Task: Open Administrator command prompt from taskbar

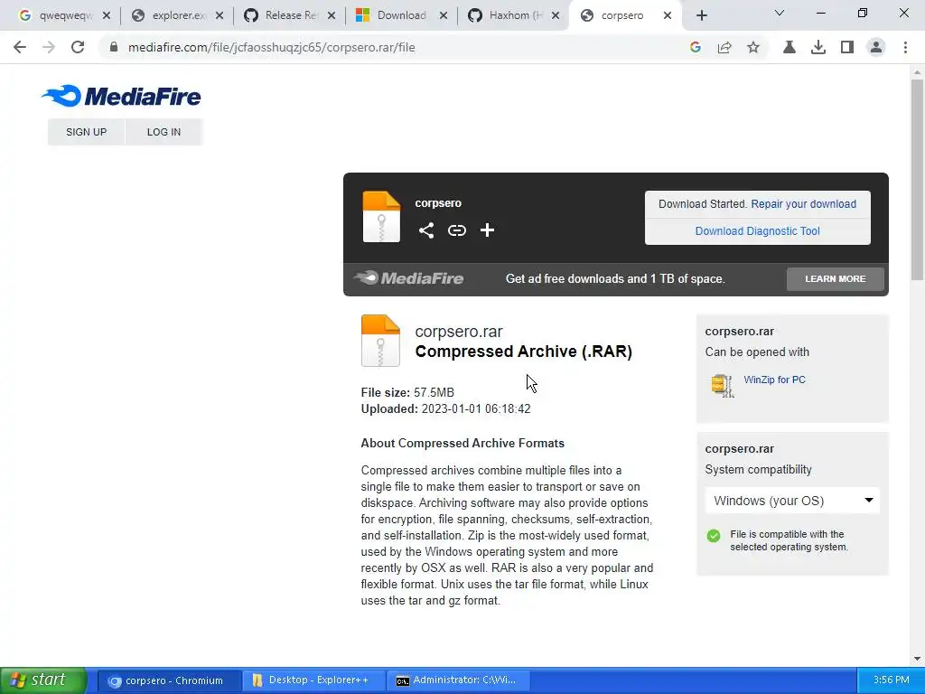Action: coord(458,680)
